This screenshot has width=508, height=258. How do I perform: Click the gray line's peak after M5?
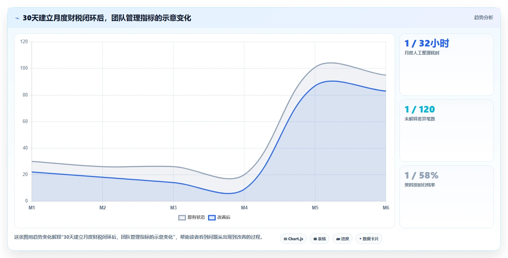[330, 63]
